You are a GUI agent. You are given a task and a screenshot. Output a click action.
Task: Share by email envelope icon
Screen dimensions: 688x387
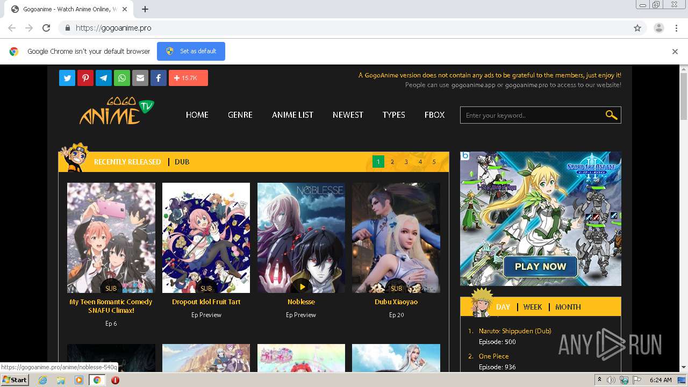(x=140, y=78)
